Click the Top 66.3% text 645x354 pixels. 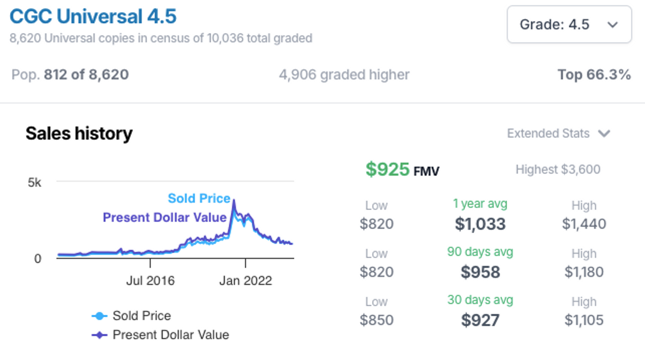tap(594, 75)
